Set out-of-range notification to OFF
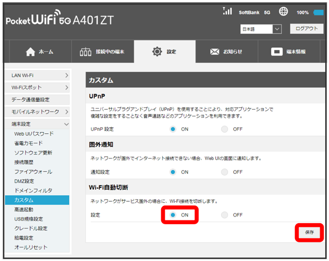329x261 pixels. [x=224, y=172]
